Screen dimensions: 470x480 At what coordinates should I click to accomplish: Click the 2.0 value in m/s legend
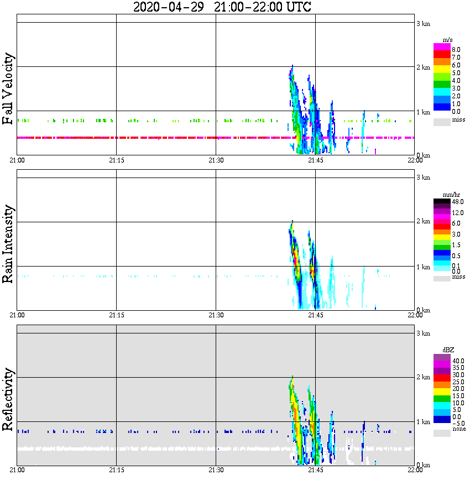tap(456, 96)
